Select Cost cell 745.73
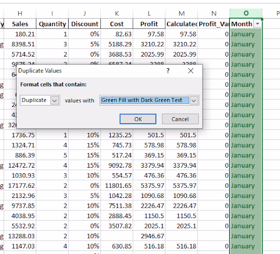The image size is (280, 254). (x=117, y=145)
